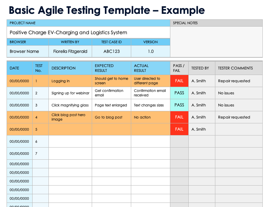The image size is (269, 207).
Task: Select the 'Repair requested' comment for test 4
Action: [239, 117]
